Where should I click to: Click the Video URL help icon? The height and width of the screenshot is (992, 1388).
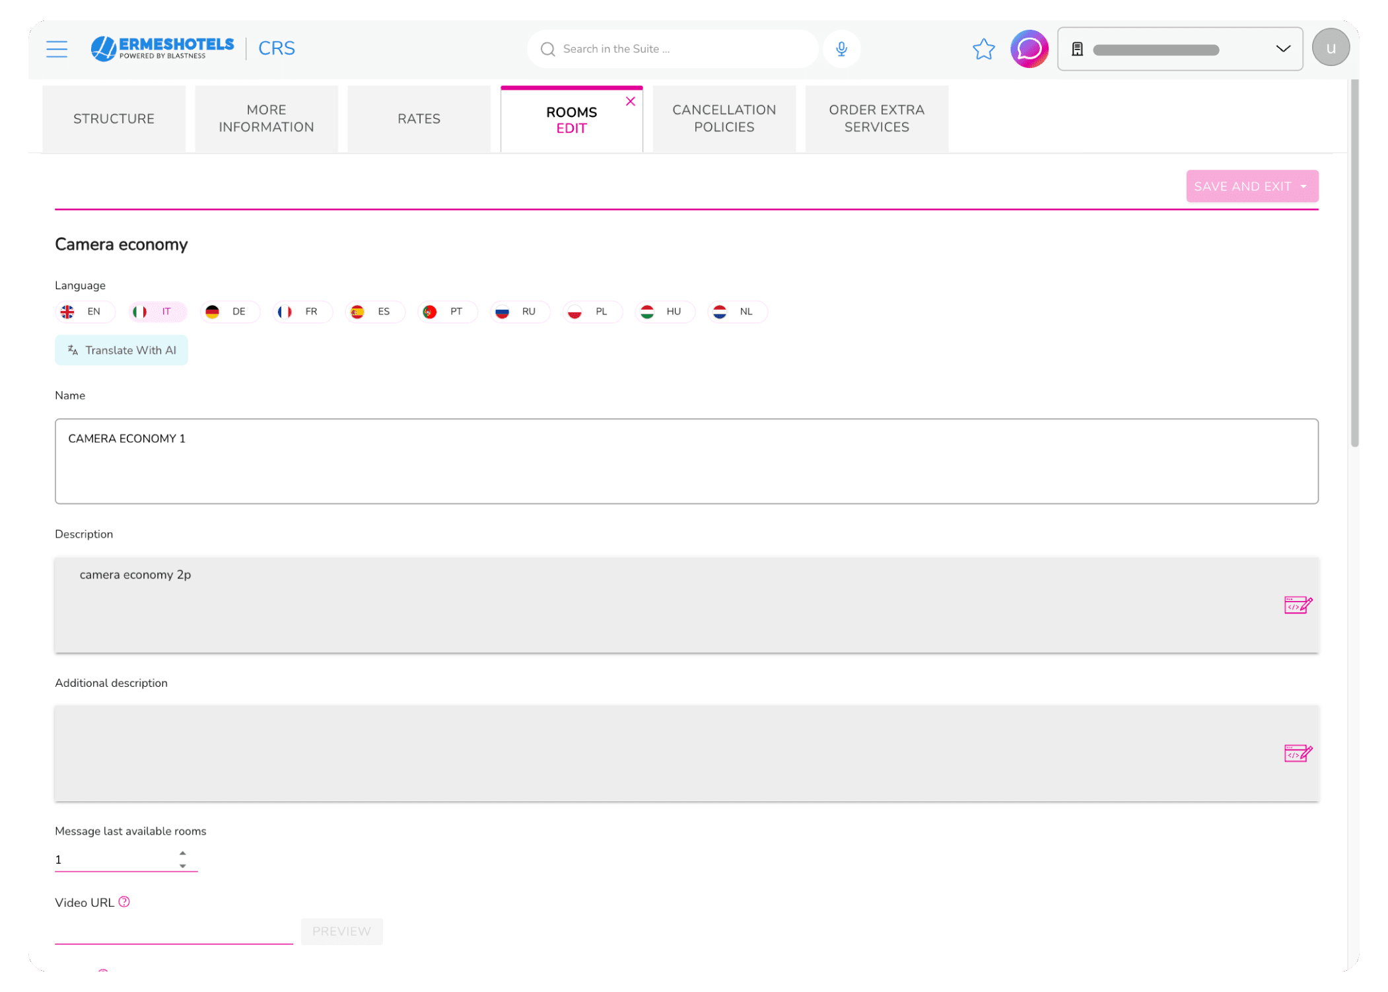[124, 902]
